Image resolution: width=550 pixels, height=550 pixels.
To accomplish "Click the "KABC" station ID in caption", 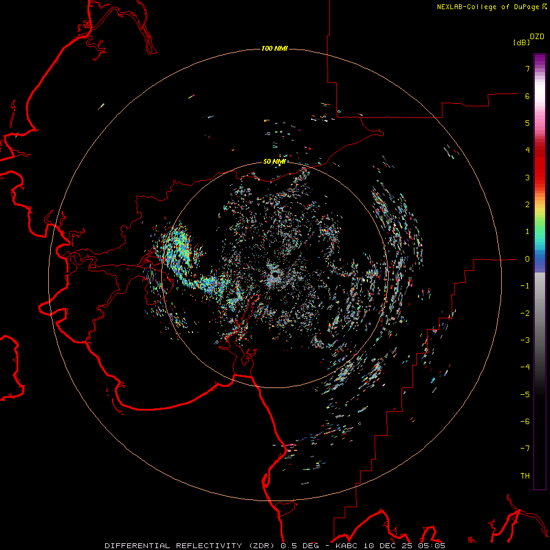I will point(347,546).
